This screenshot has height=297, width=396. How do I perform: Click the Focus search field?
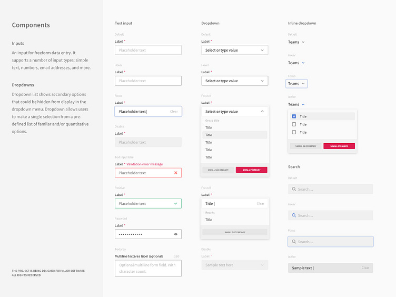[330, 242]
